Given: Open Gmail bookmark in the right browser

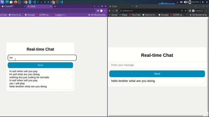Looking at the screenshot, I should (x=113, y=15).
